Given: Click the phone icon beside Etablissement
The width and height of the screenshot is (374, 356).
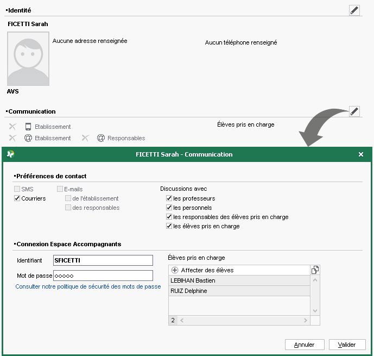Looking at the screenshot, I should coord(28,127).
